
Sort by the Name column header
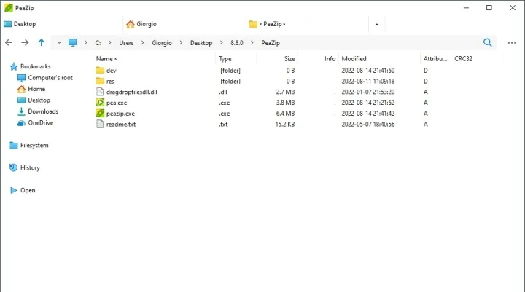(107, 58)
